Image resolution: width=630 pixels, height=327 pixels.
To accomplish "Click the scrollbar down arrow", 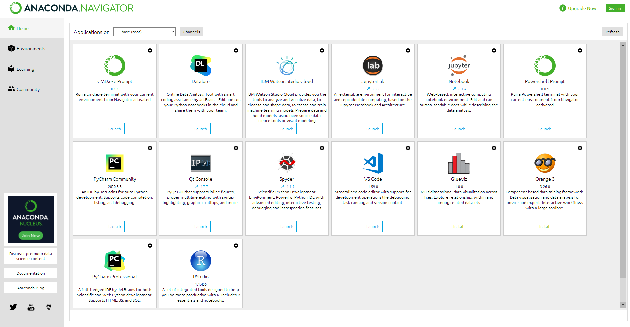I will click(x=623, y=305).
